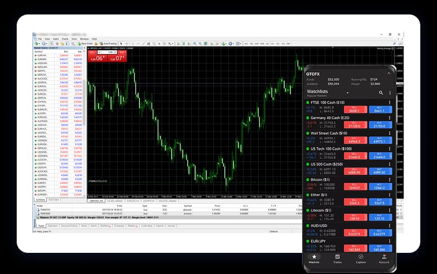Open the Tools menu
Screen dimensions: 437x274
[74, 39]
